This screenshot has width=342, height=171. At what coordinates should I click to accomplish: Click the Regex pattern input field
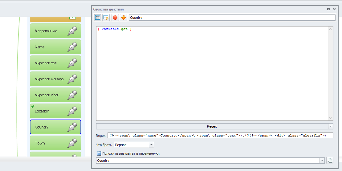[x=220, y=136]
